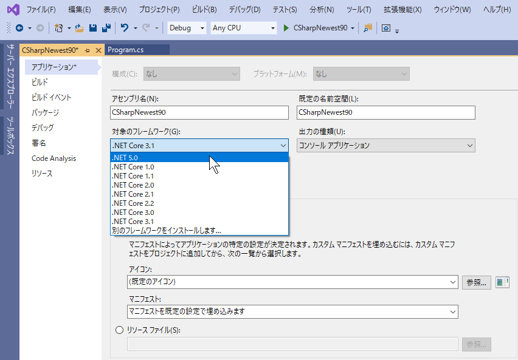The height and width of the screenshot is (360, 518).
Task: Open the テスト(S) menu
Action: click(x=285, y=10)
